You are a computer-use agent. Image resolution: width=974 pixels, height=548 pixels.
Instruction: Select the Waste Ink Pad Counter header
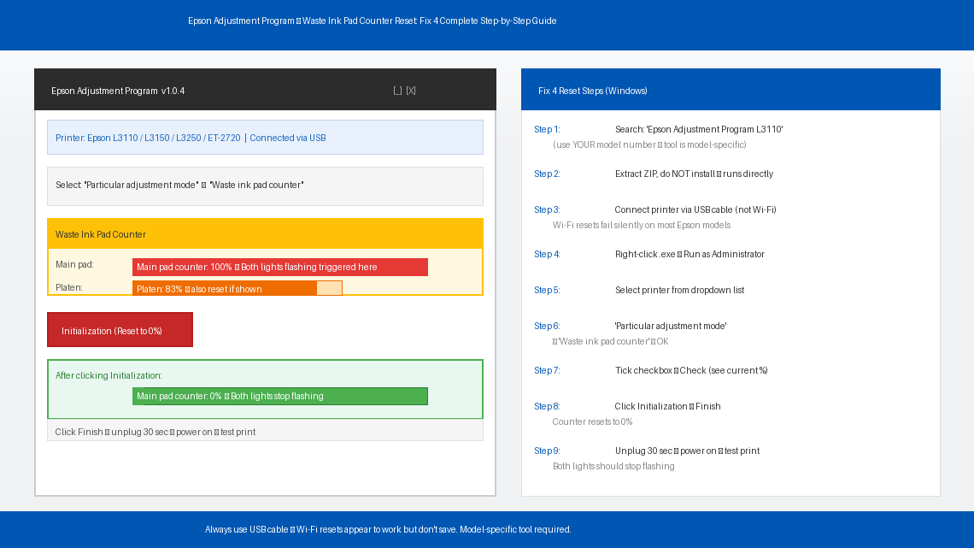pyautogui.click(x=265, y=234)
